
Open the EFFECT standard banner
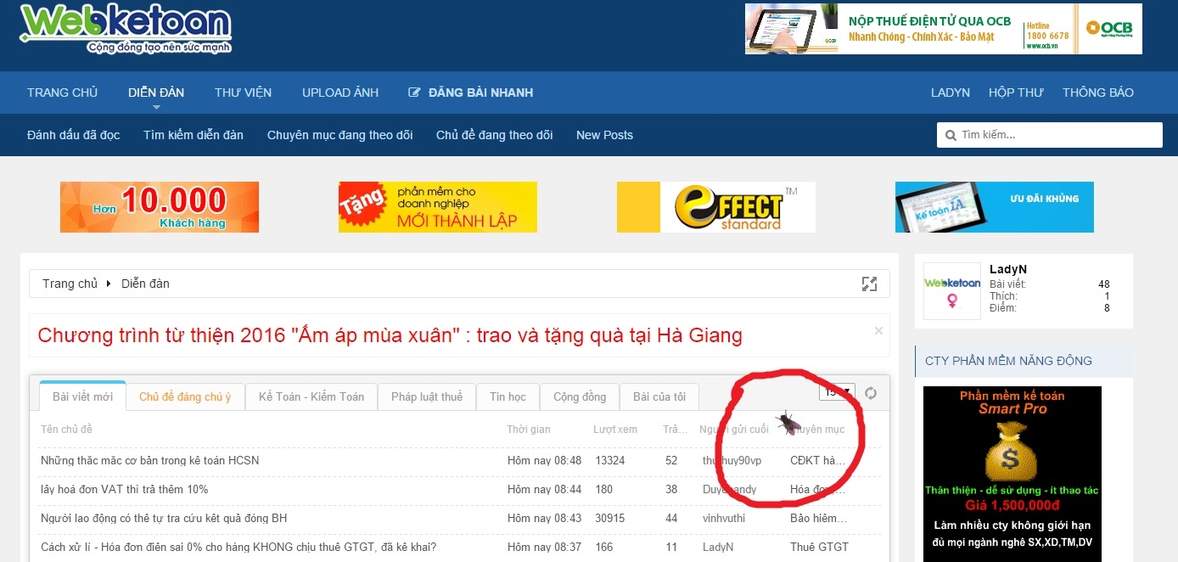coord(715,207)
